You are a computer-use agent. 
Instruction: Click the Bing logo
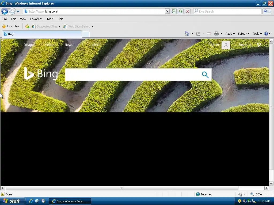point(41,74)
